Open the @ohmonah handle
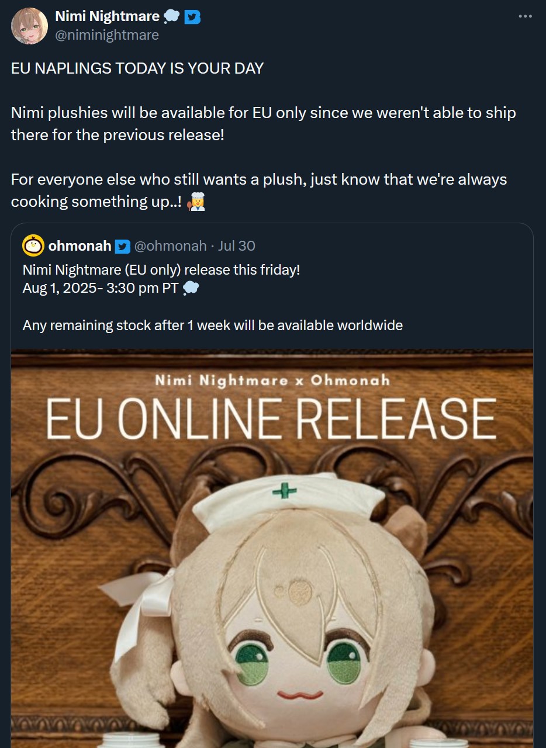The width and height of the screenshot is (546, 748). pos(170,246)
